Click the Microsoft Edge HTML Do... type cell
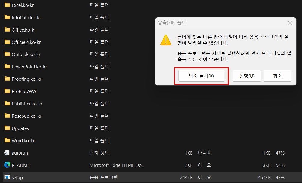The image size is (302, 183). (x=117, y=165)
